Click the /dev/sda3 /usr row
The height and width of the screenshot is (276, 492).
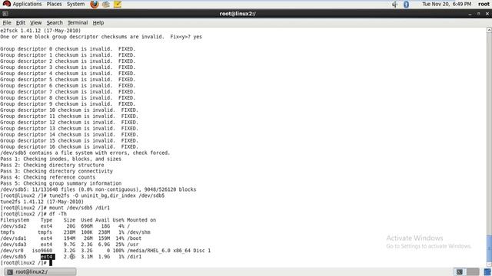(x=69, y=245)
